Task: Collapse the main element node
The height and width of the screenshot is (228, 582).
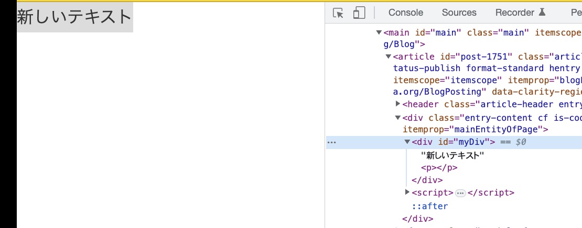Action: (379, 33)
